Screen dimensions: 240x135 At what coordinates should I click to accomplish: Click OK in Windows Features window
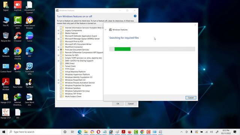pyautogui.click(x=118, y=103)
